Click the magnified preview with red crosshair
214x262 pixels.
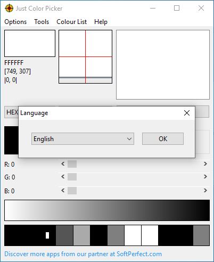click(85, 56)
